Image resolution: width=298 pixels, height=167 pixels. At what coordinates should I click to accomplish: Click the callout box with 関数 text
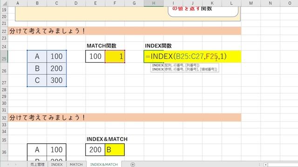(x=203, y=11)
